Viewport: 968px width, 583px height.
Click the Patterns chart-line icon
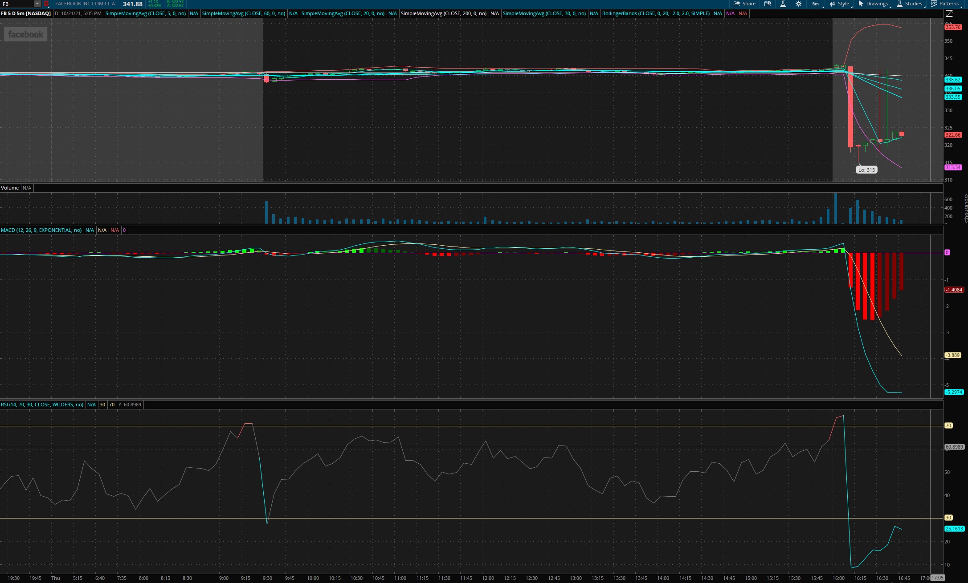tap(934, 4)
